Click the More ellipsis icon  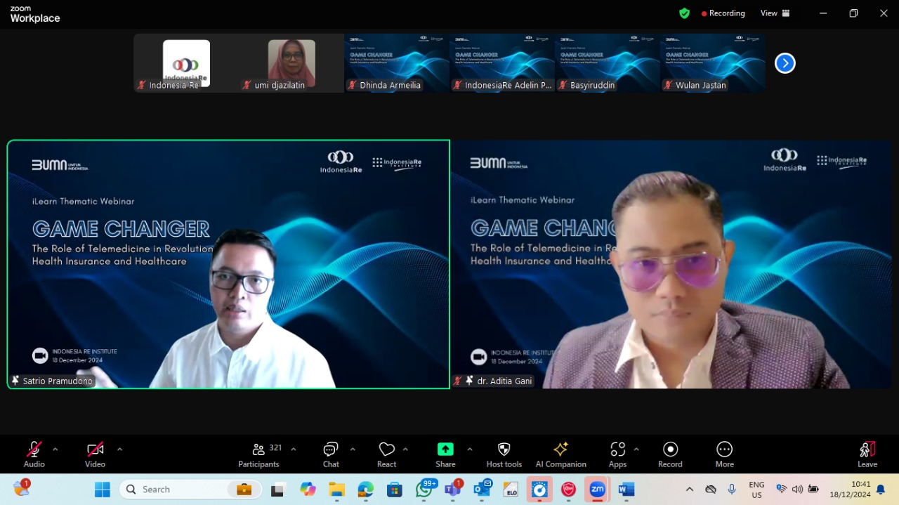click(724, 450)
